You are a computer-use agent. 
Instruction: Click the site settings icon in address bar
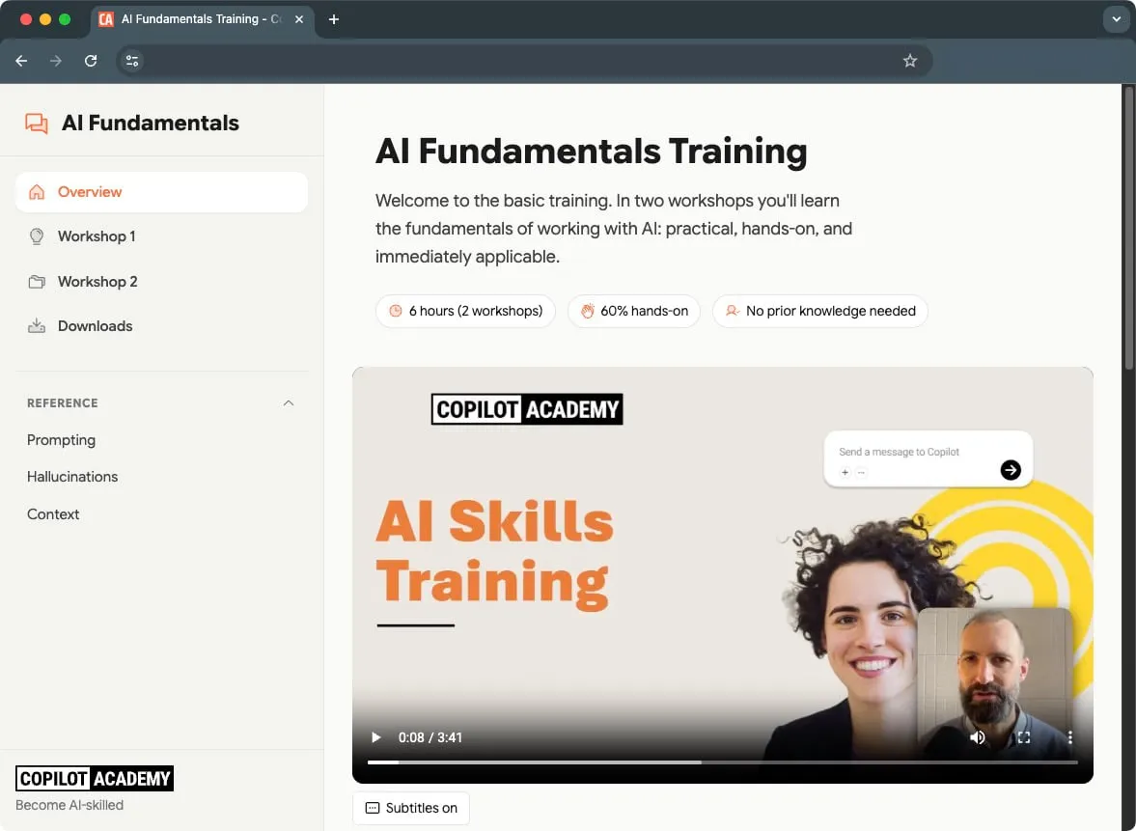[131, 60]
